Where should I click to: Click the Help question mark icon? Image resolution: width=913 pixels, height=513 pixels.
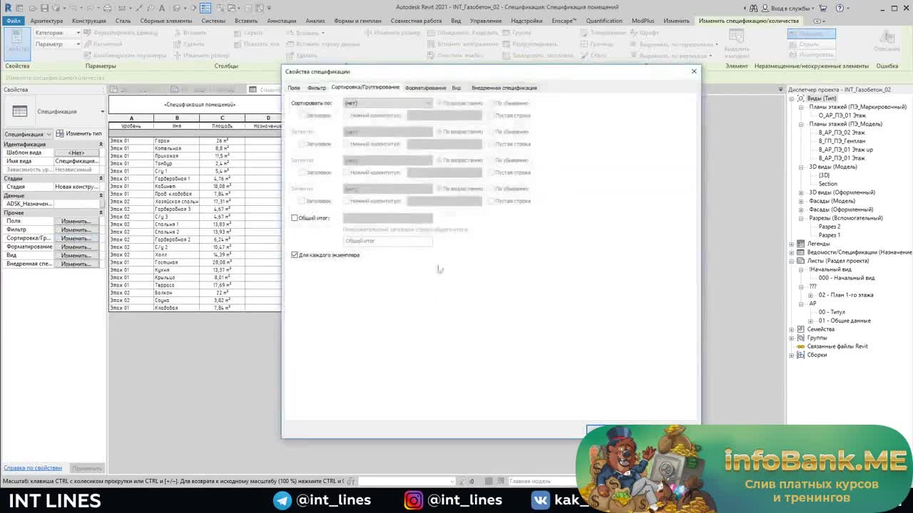841,9
